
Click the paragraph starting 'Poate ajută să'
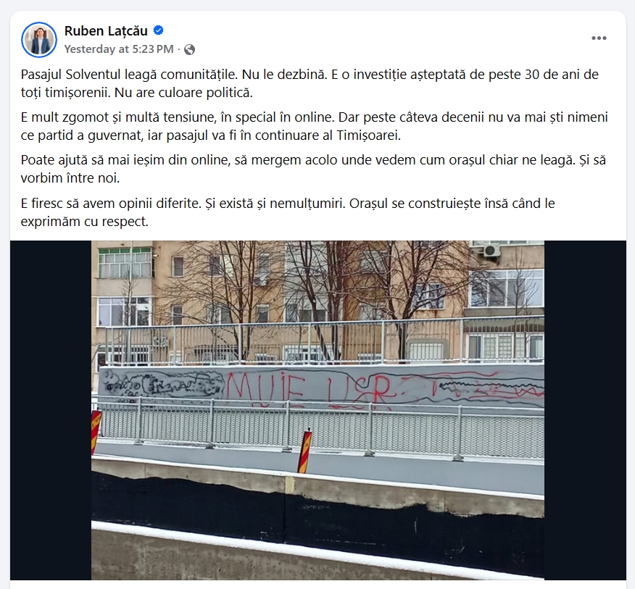(313, 169)
